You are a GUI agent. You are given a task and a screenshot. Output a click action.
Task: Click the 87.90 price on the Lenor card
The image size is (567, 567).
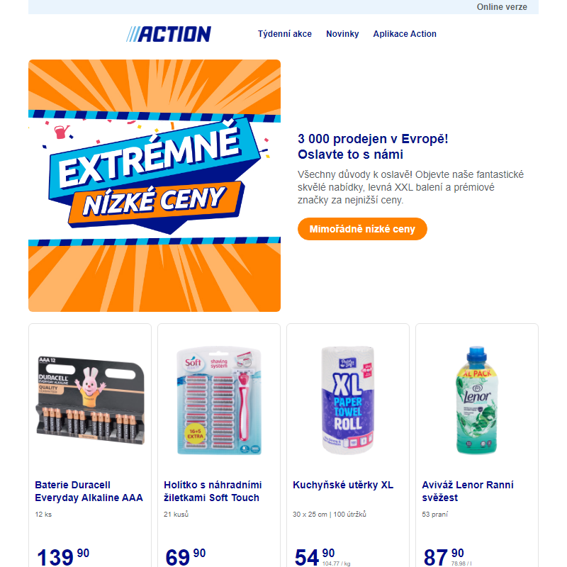click(444, 557)
